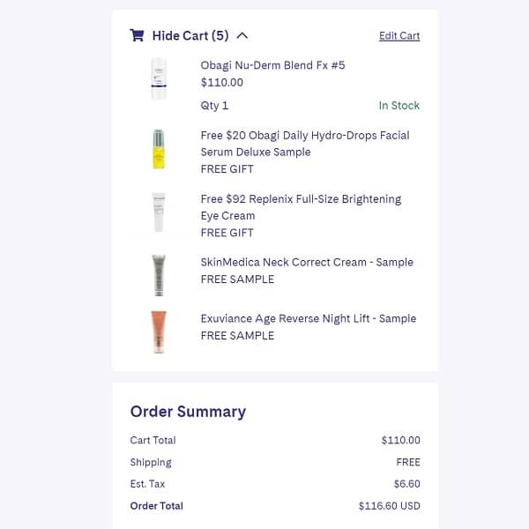Click the Order Summary heading
529x529 pixels.
188,412
